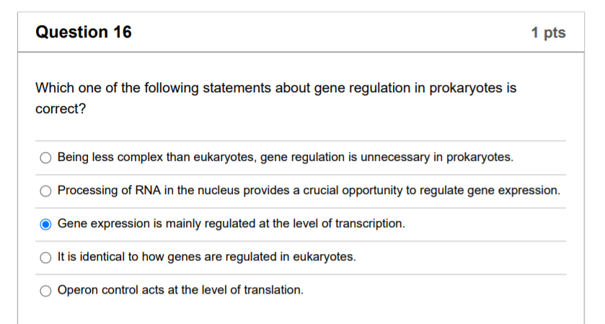Viewport: 605px width, 324px height.
Task: Select radio button for 'gene regulation is unnecessary'
Action: pyautogui.click(x=45, y=157)
